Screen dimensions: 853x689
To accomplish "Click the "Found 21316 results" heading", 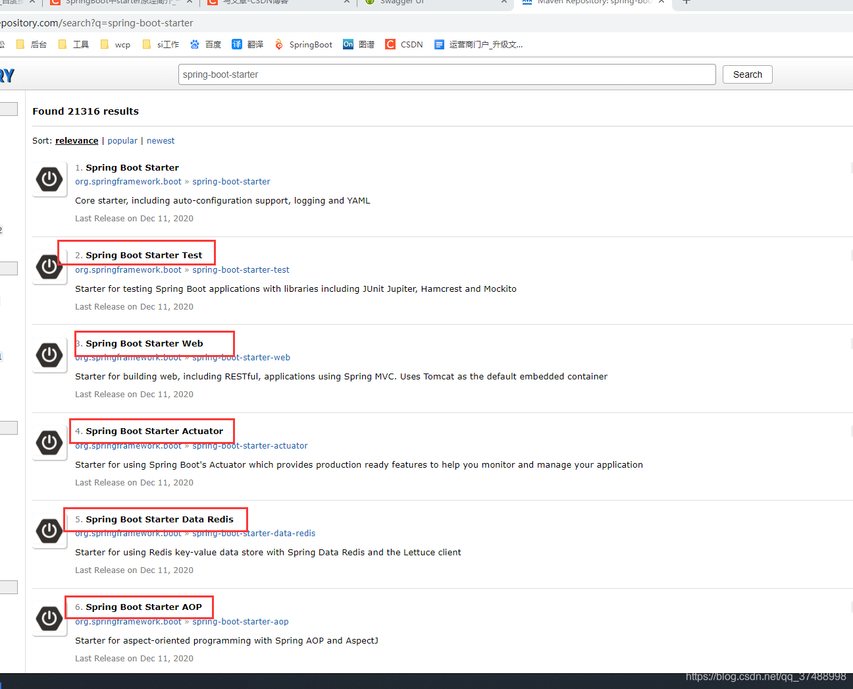I will 86,111.
